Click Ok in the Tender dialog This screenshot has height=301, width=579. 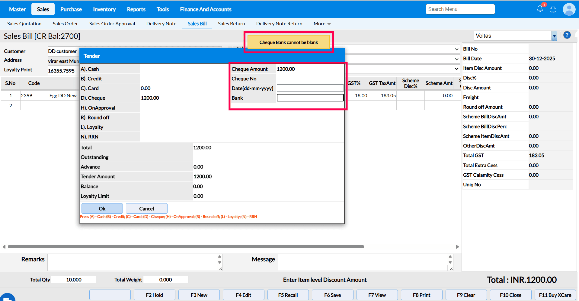tap(102, 209)
